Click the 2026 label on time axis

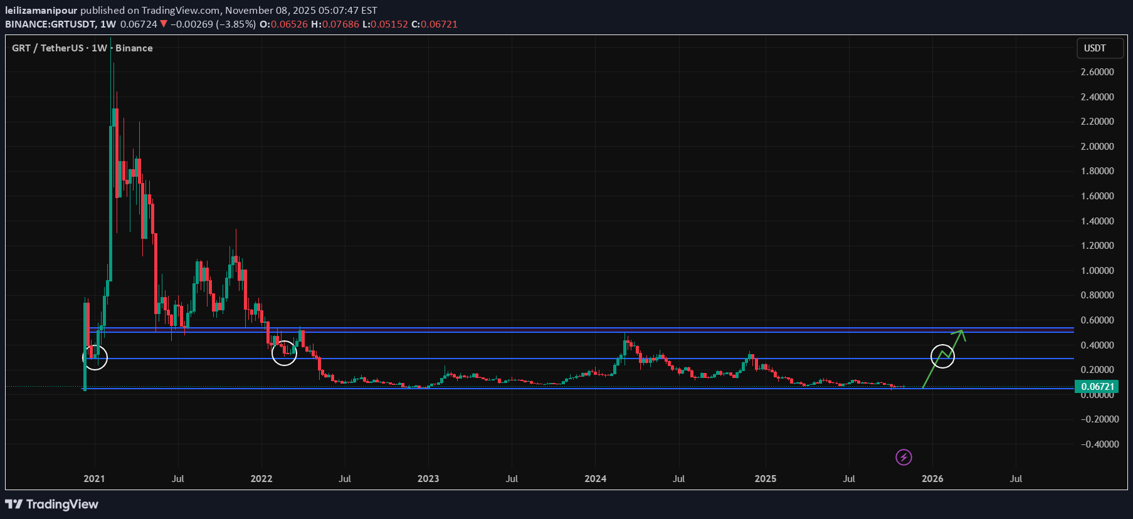(932, 479)
